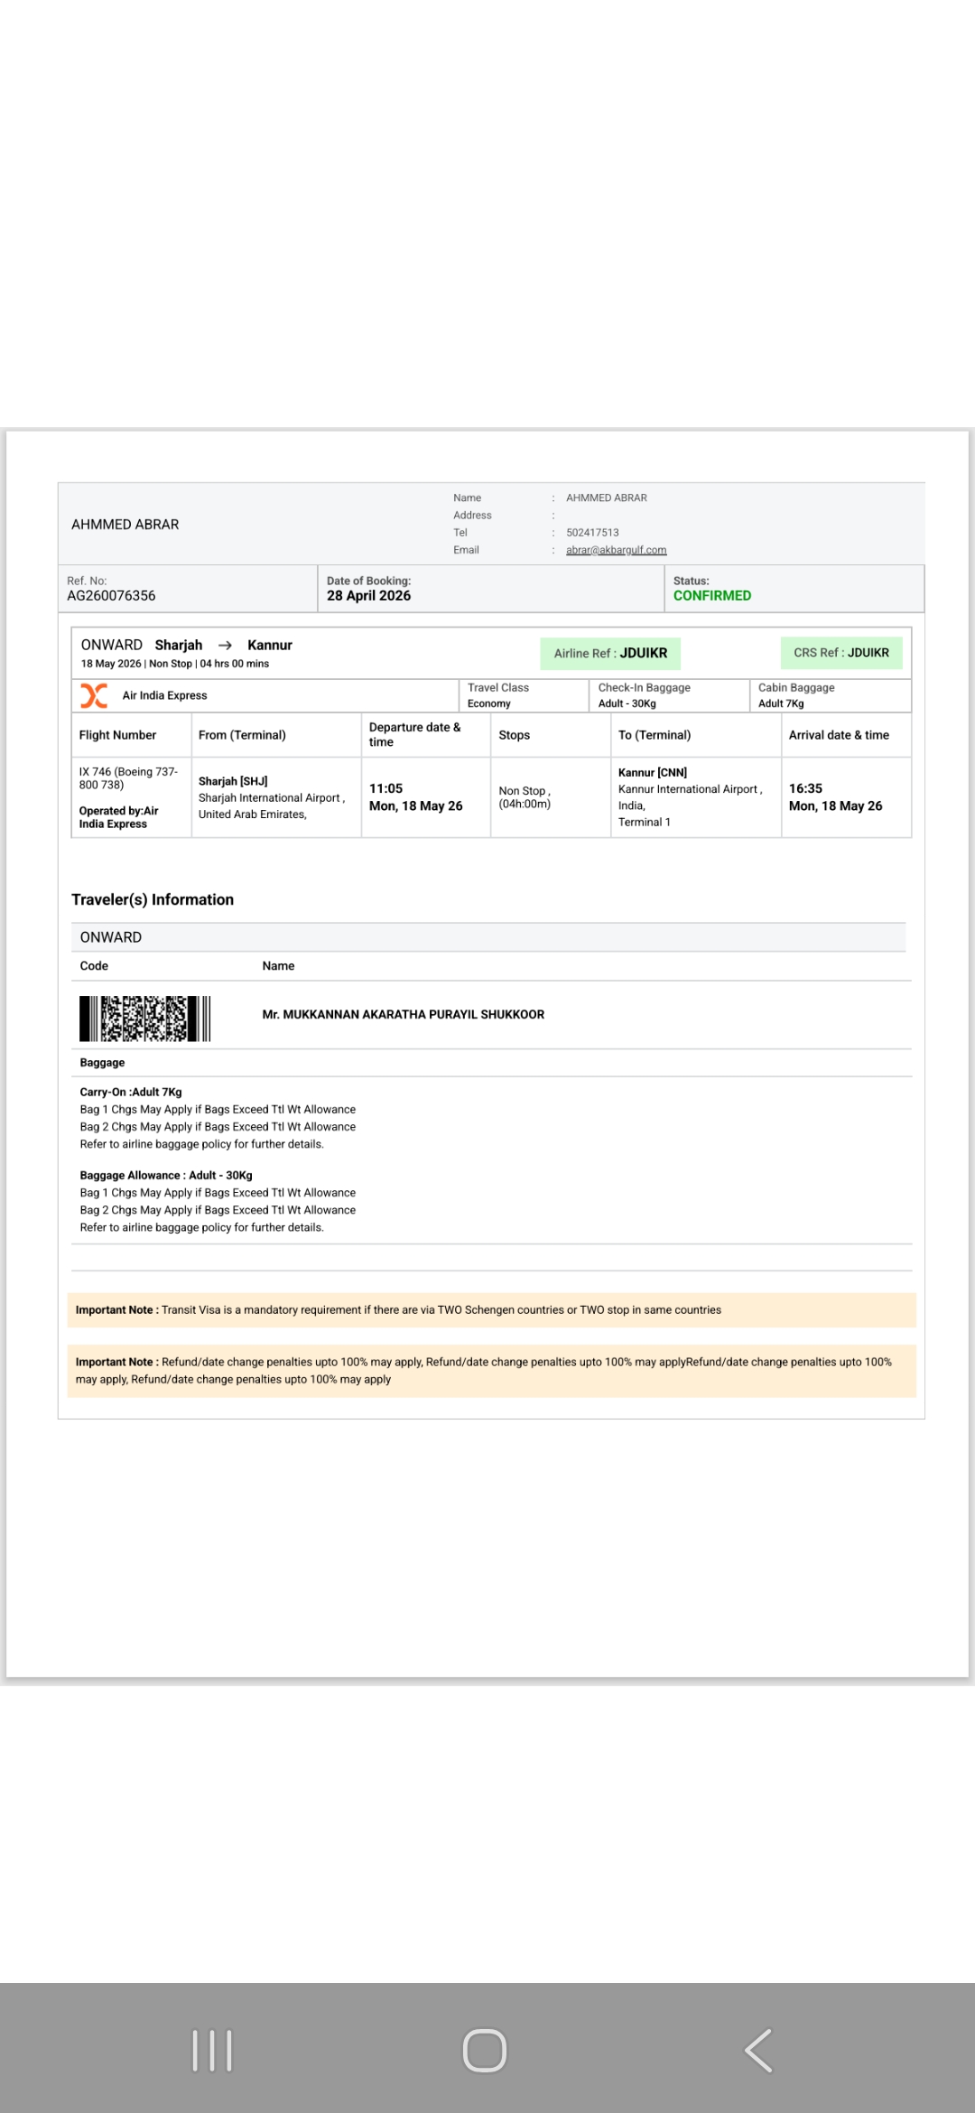Select the ONWARD section header under Traveler(s) Information
The height and width of the screenshot is (2113, 975).
488,937
